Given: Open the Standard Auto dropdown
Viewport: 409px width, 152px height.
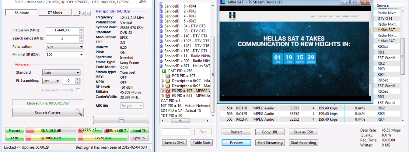Looking at the screenshot, I should pos(61,73).
